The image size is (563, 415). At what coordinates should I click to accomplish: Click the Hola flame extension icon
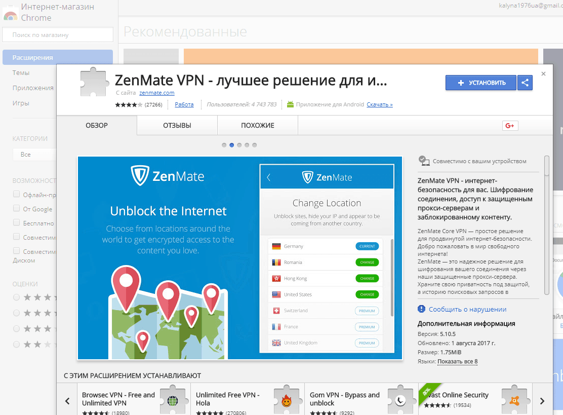[287, 400]
